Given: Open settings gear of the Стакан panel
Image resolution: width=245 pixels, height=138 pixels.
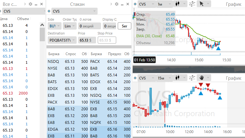Looking at the screenshot, I should [116, 4].
